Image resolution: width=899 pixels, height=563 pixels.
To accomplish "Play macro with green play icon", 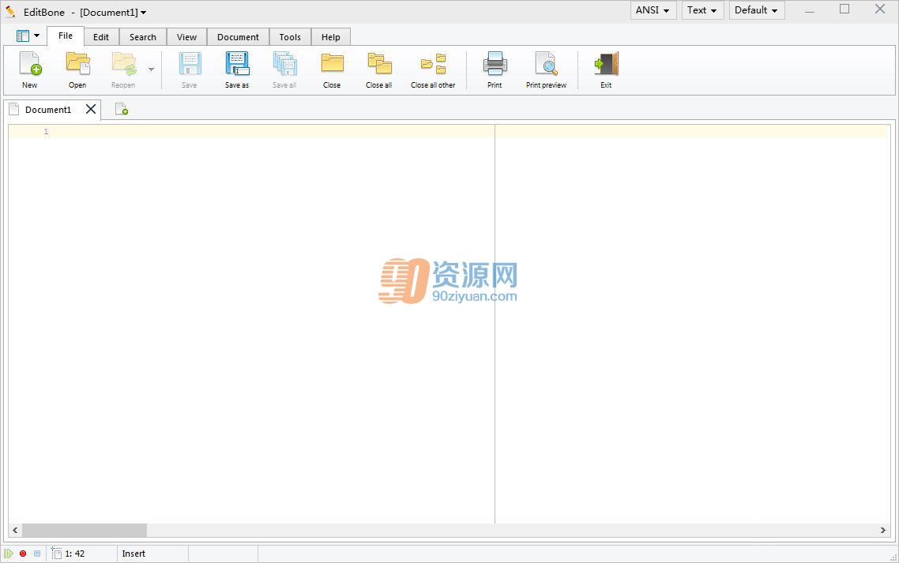I will click(x=9, y=554).
